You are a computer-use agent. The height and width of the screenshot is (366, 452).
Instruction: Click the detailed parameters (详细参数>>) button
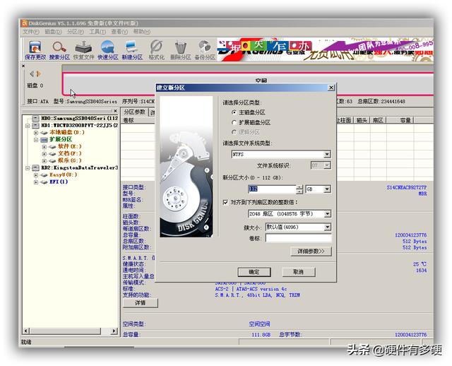pyautogui.click(x=311, y=252)
